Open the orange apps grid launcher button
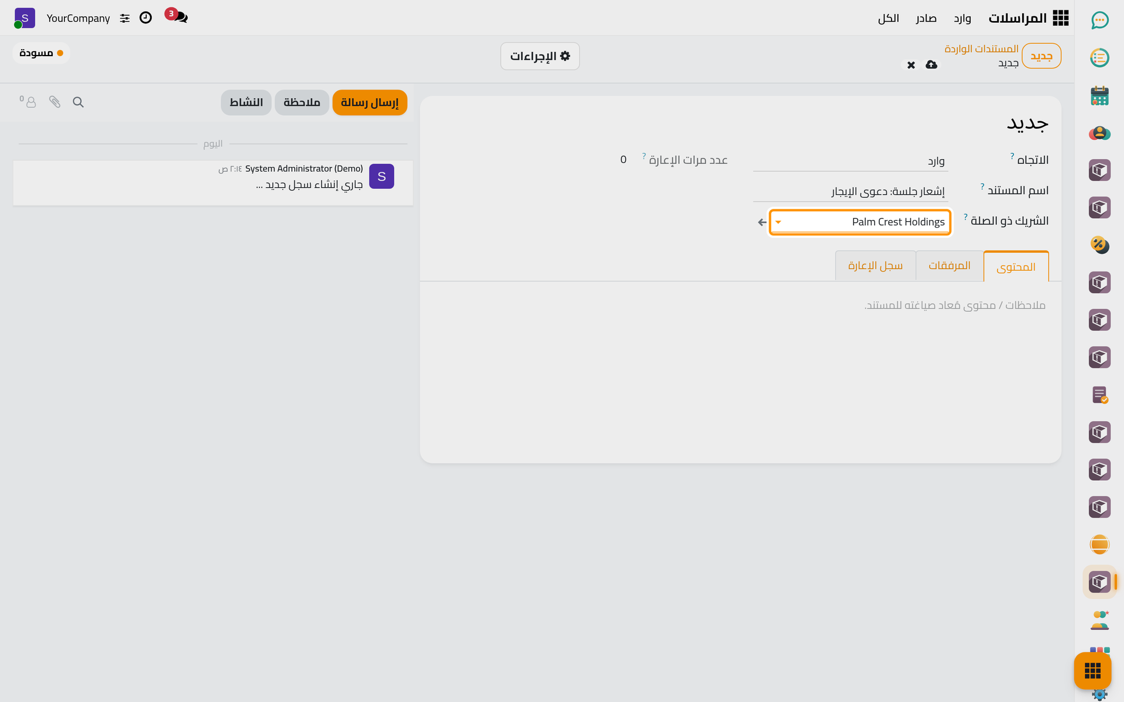Screen dimensions: 1124x702 [1092, 670]
